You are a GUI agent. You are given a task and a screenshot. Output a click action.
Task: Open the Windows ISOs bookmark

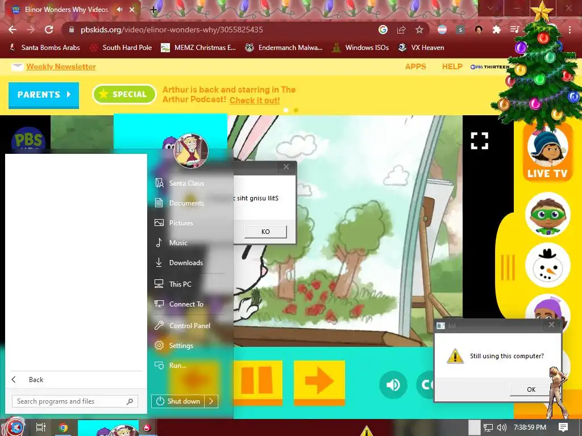(360, 48)
